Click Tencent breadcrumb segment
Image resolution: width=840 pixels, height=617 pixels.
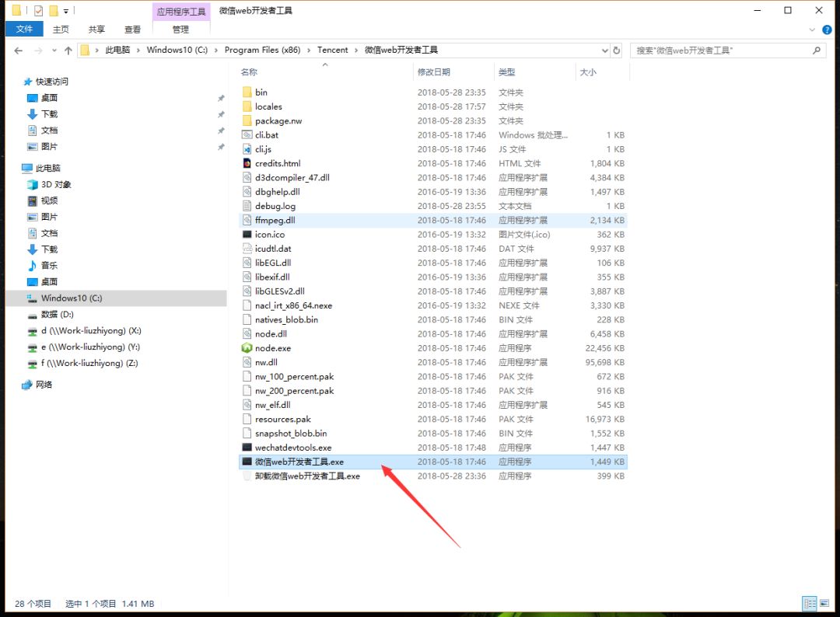(332, 50)
